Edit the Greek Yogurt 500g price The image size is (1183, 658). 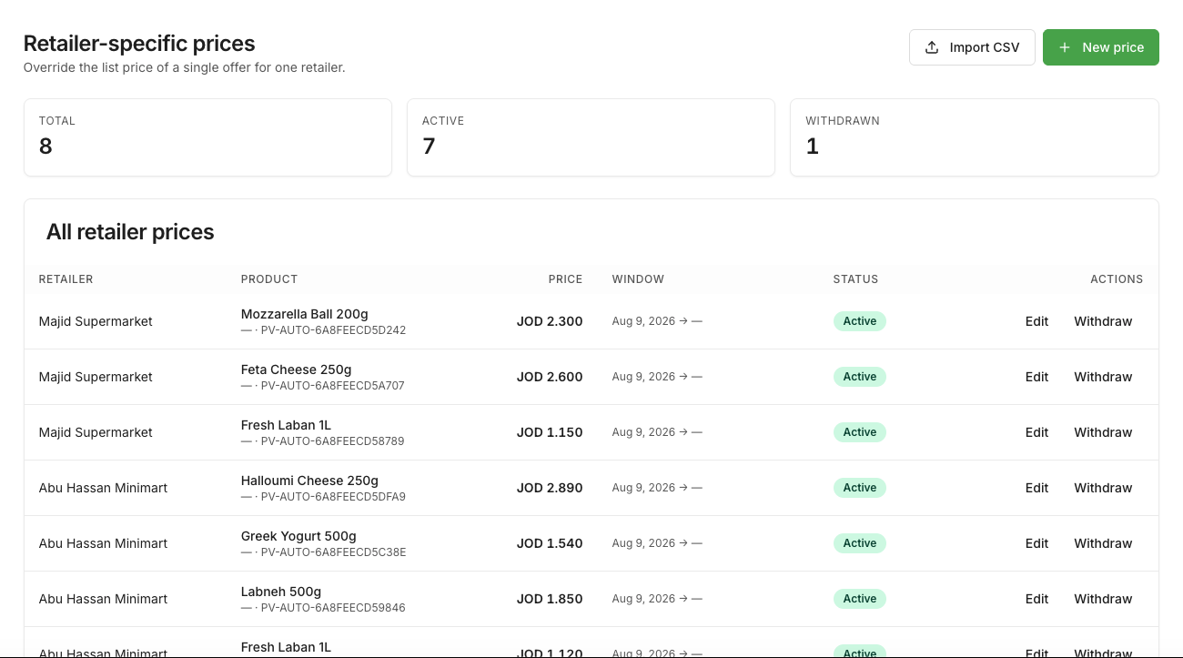tap(1036, 543)
